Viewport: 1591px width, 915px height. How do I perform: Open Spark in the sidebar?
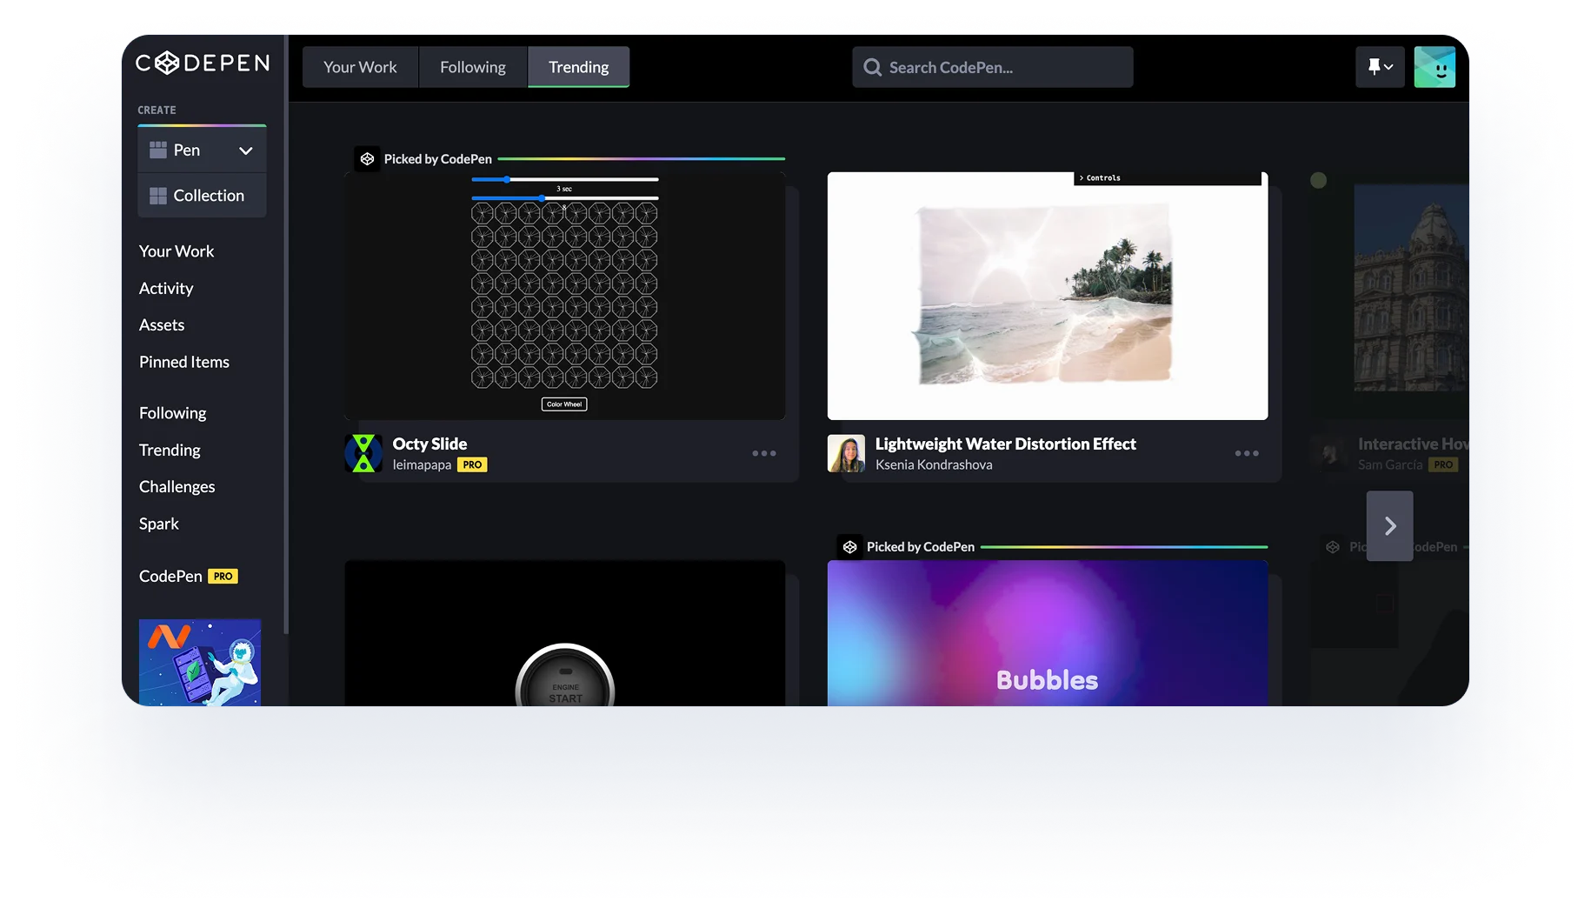coord(159,524)
